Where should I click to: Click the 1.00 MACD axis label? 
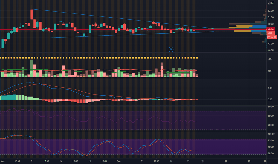[x=270, y=88]
